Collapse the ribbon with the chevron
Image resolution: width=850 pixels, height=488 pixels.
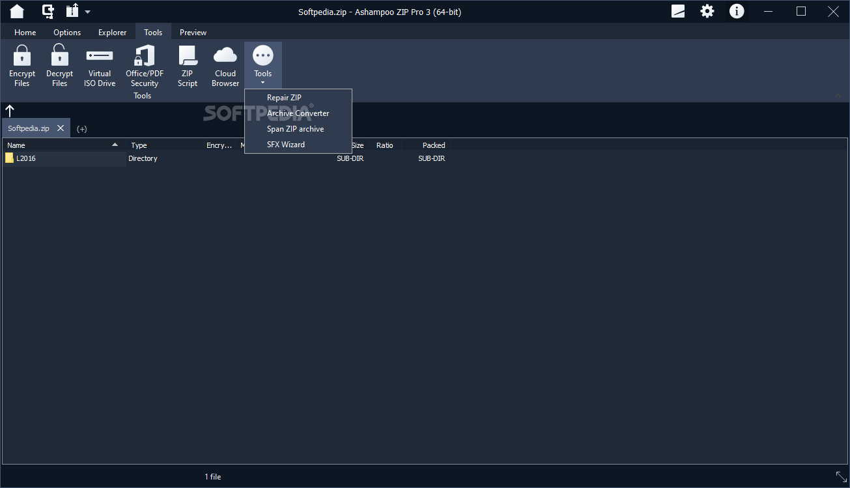(x=838, y=96)
